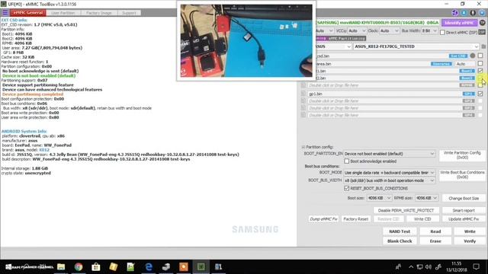
Task: Click the Factory Reset button
Action: click(356, 219)
